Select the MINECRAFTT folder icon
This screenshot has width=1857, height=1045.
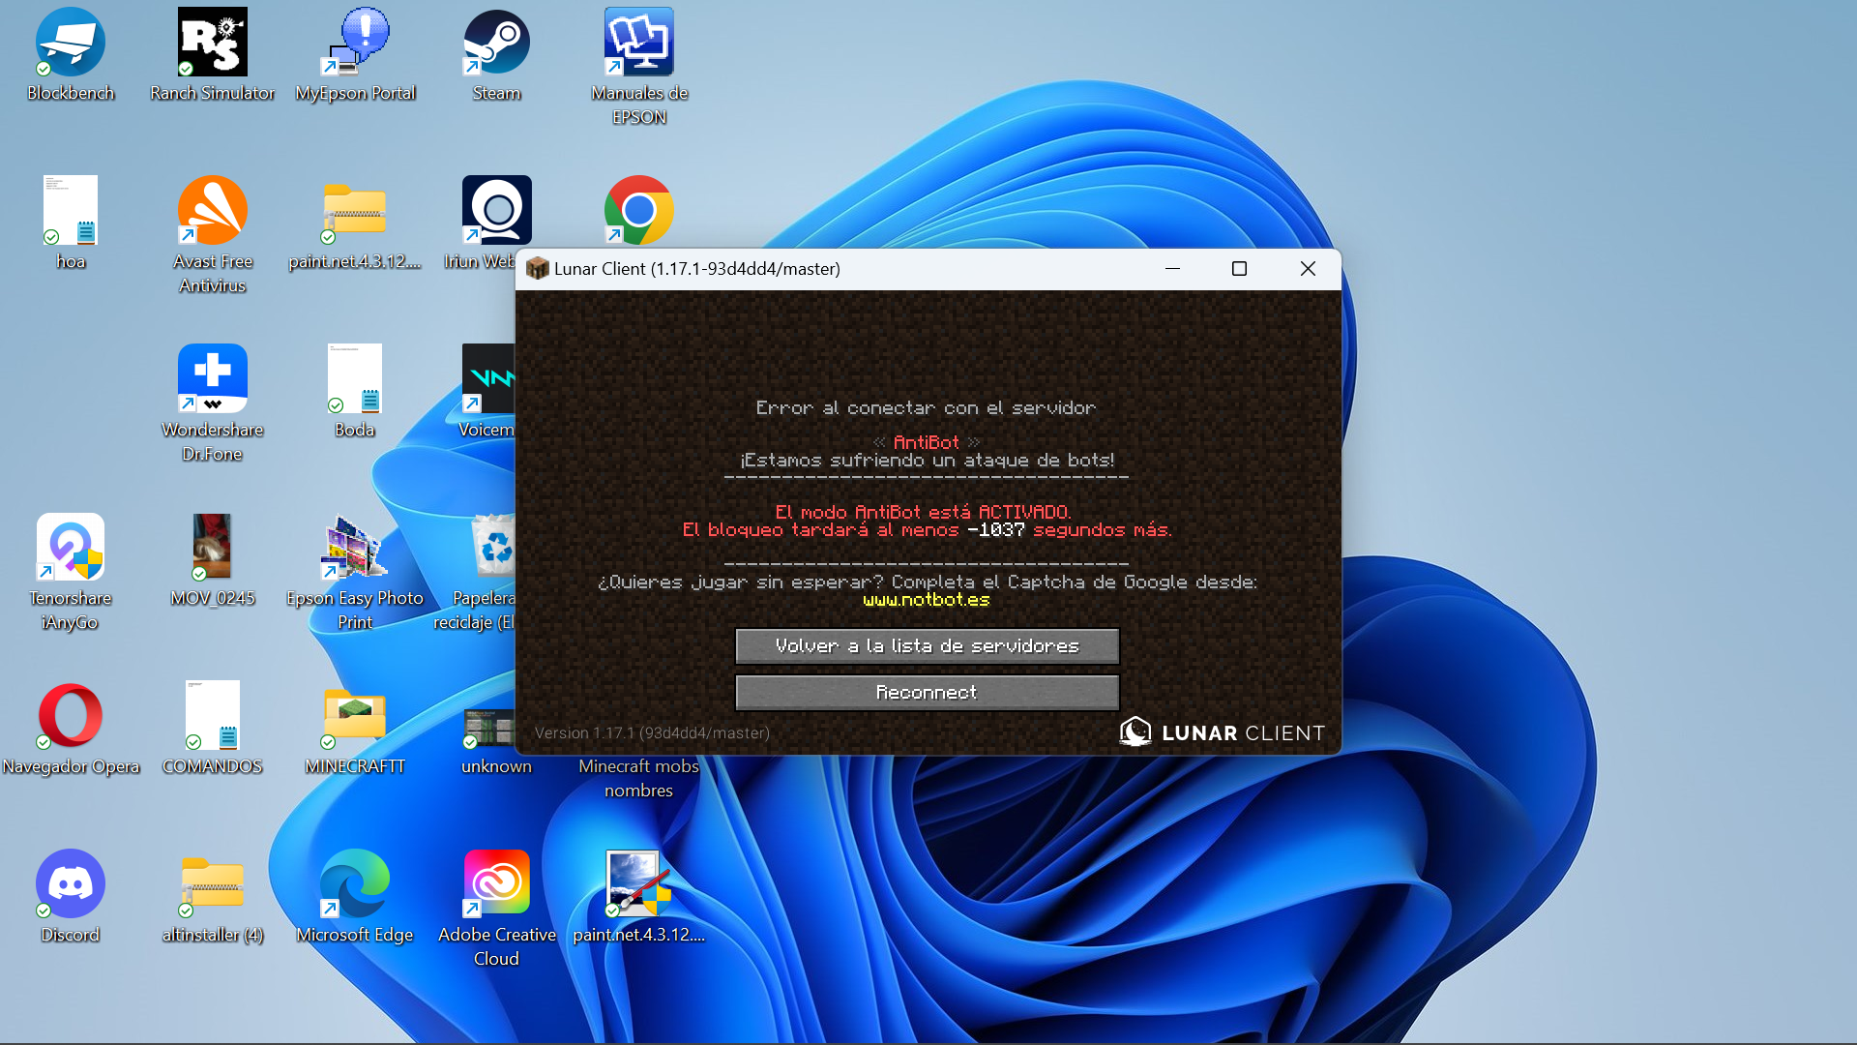[355, 717]
